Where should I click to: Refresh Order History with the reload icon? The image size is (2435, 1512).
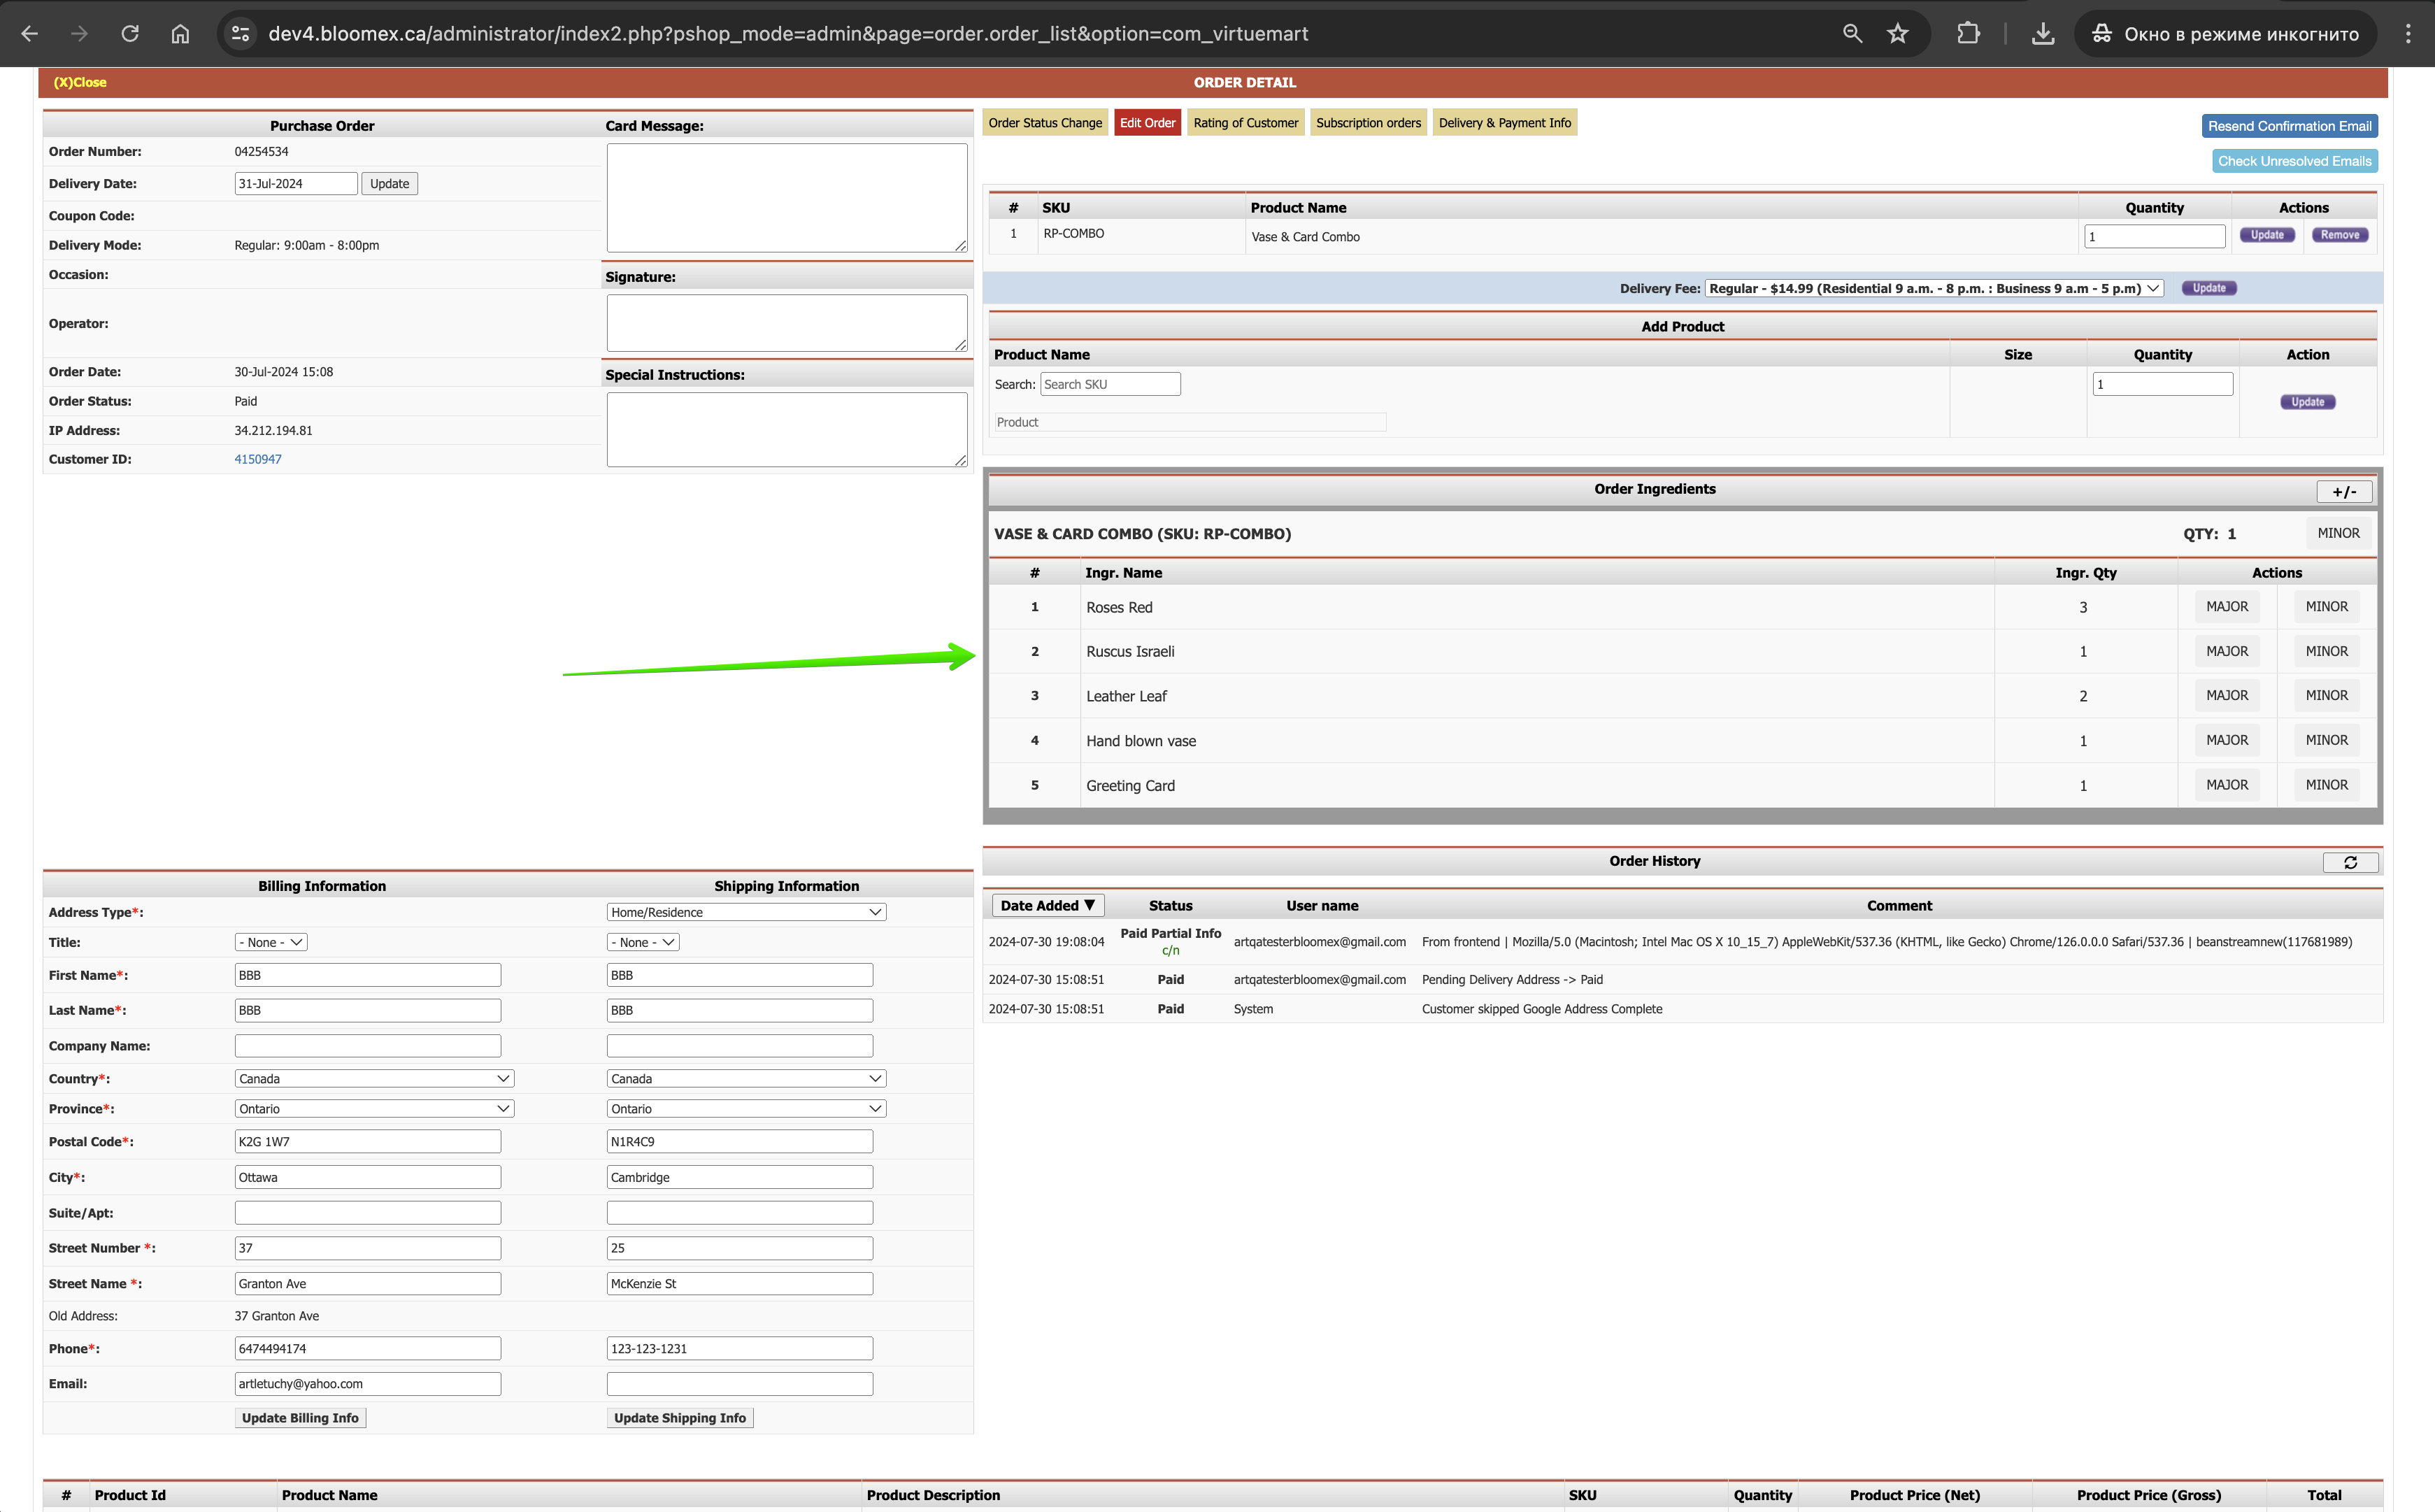point(2350,862)
